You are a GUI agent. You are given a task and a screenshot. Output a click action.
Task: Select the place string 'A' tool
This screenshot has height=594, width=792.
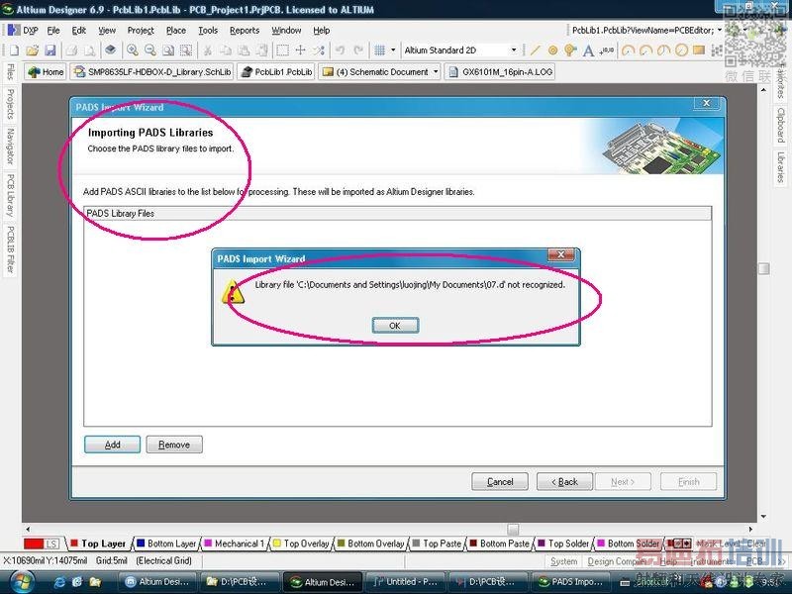coord(588,50)
